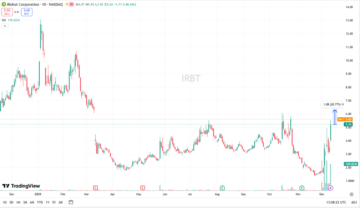
Task: Click the 14.00 price axis label
Action: (x=349, y=7)
